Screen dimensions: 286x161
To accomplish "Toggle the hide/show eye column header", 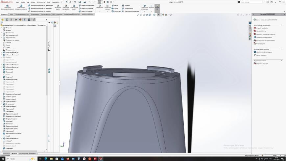I will click(x=49, y=23).
